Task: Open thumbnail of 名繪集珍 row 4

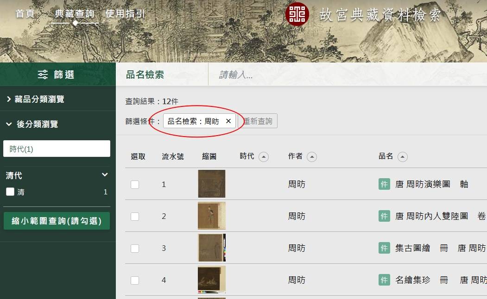Action: pyautogui.click(x=211, y=280)
